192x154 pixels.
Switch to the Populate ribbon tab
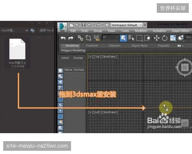(164, 46)
